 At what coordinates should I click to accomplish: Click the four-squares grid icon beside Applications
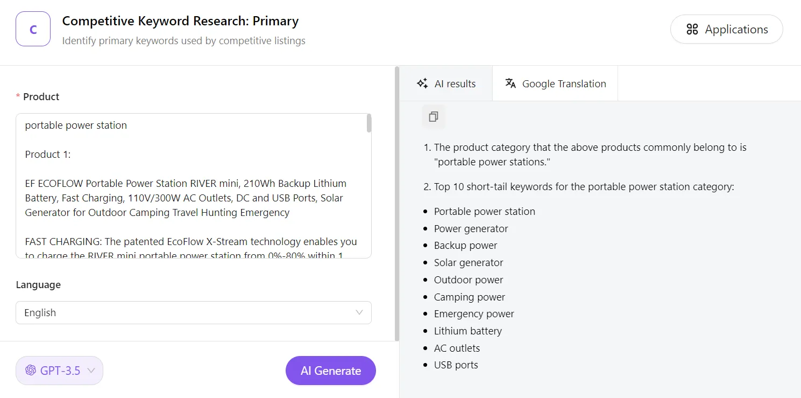pos(692,30)
